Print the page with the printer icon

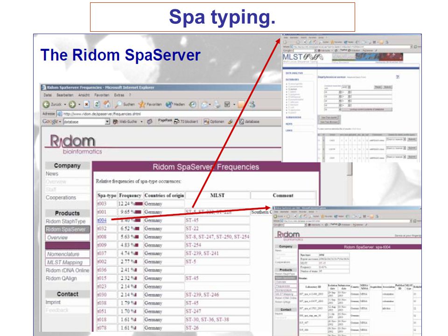[x=217, y=105]
